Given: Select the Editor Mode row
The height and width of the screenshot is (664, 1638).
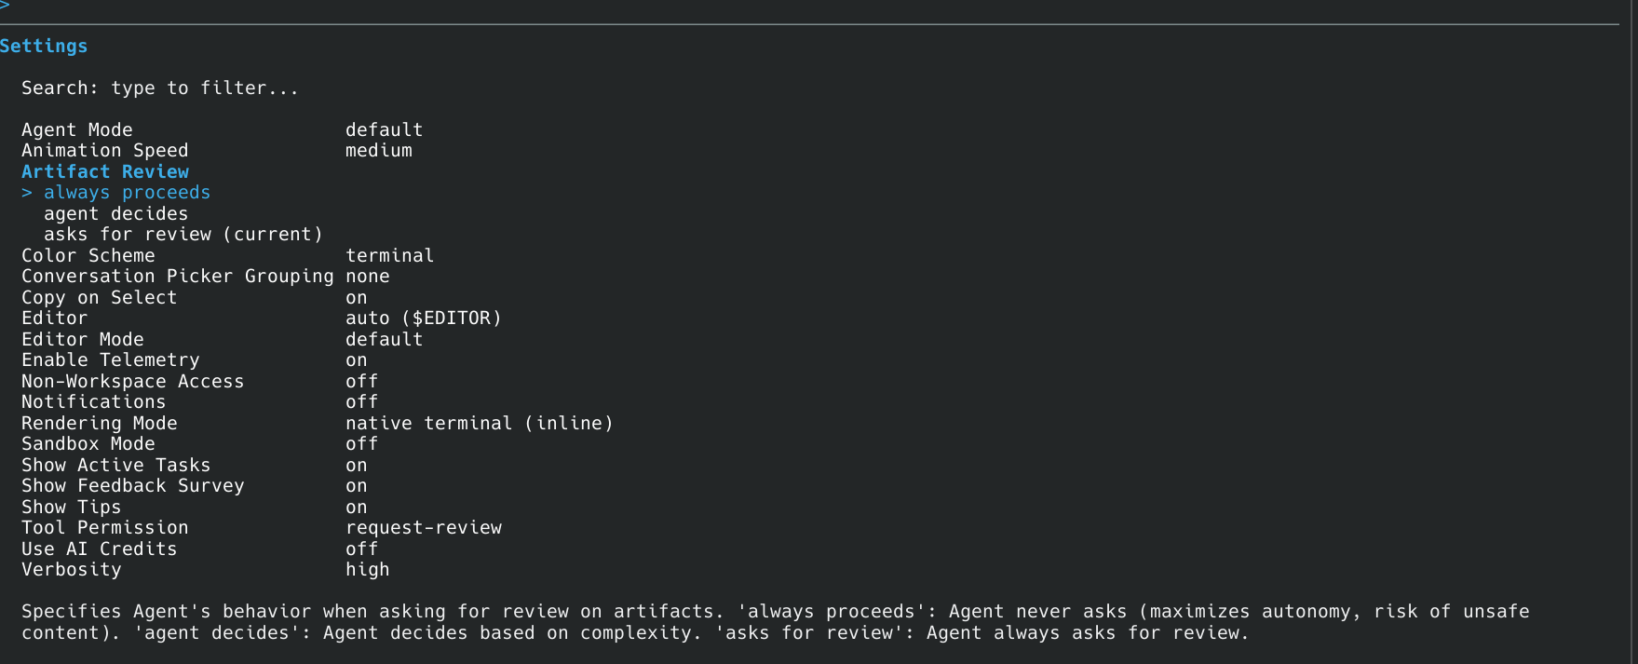Looking at the screenshot, I should click(x=223, y=340).
